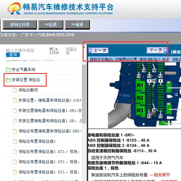Click the R2 relay in fuse diagram
181x181 pixels.
[140, 98]
